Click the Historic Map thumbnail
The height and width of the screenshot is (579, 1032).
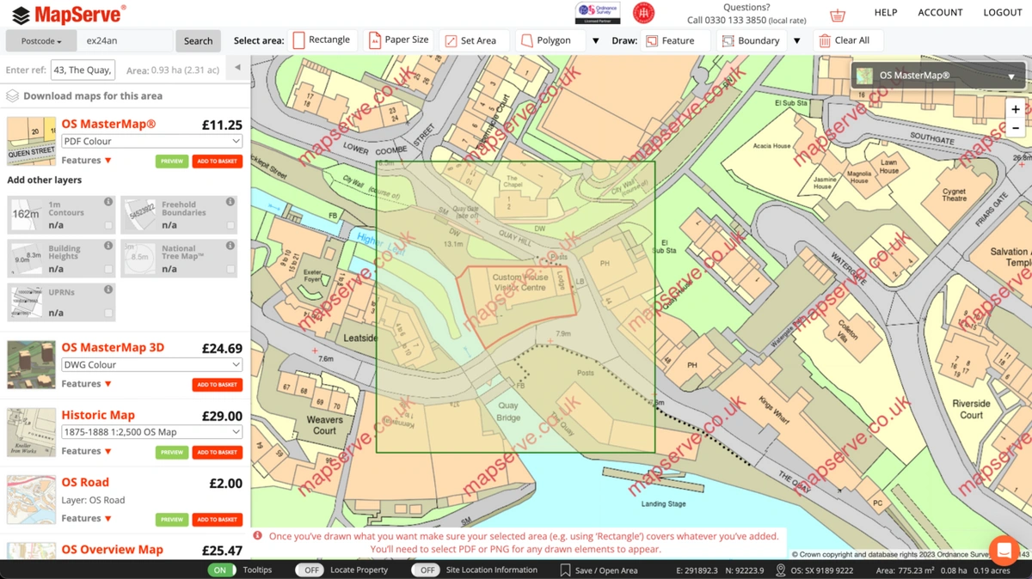[31, 432]
